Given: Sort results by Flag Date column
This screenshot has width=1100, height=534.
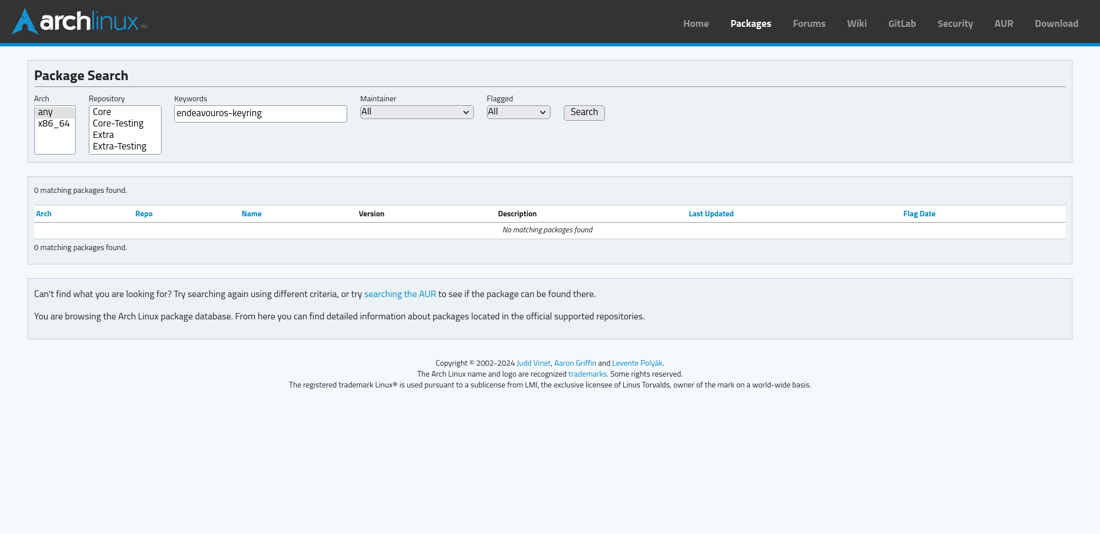Looking at the screenshot, I should coord(919,213).
